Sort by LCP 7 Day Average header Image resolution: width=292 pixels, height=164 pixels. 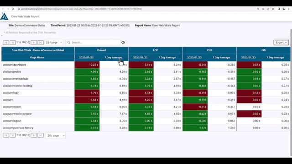[167, 58]
